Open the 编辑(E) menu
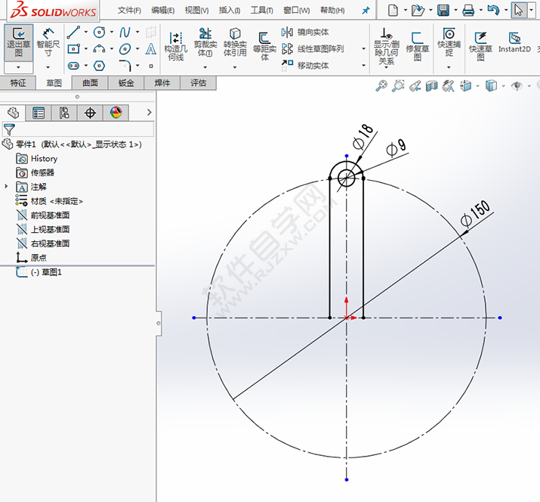540x502 pixels. coord(162,11)
